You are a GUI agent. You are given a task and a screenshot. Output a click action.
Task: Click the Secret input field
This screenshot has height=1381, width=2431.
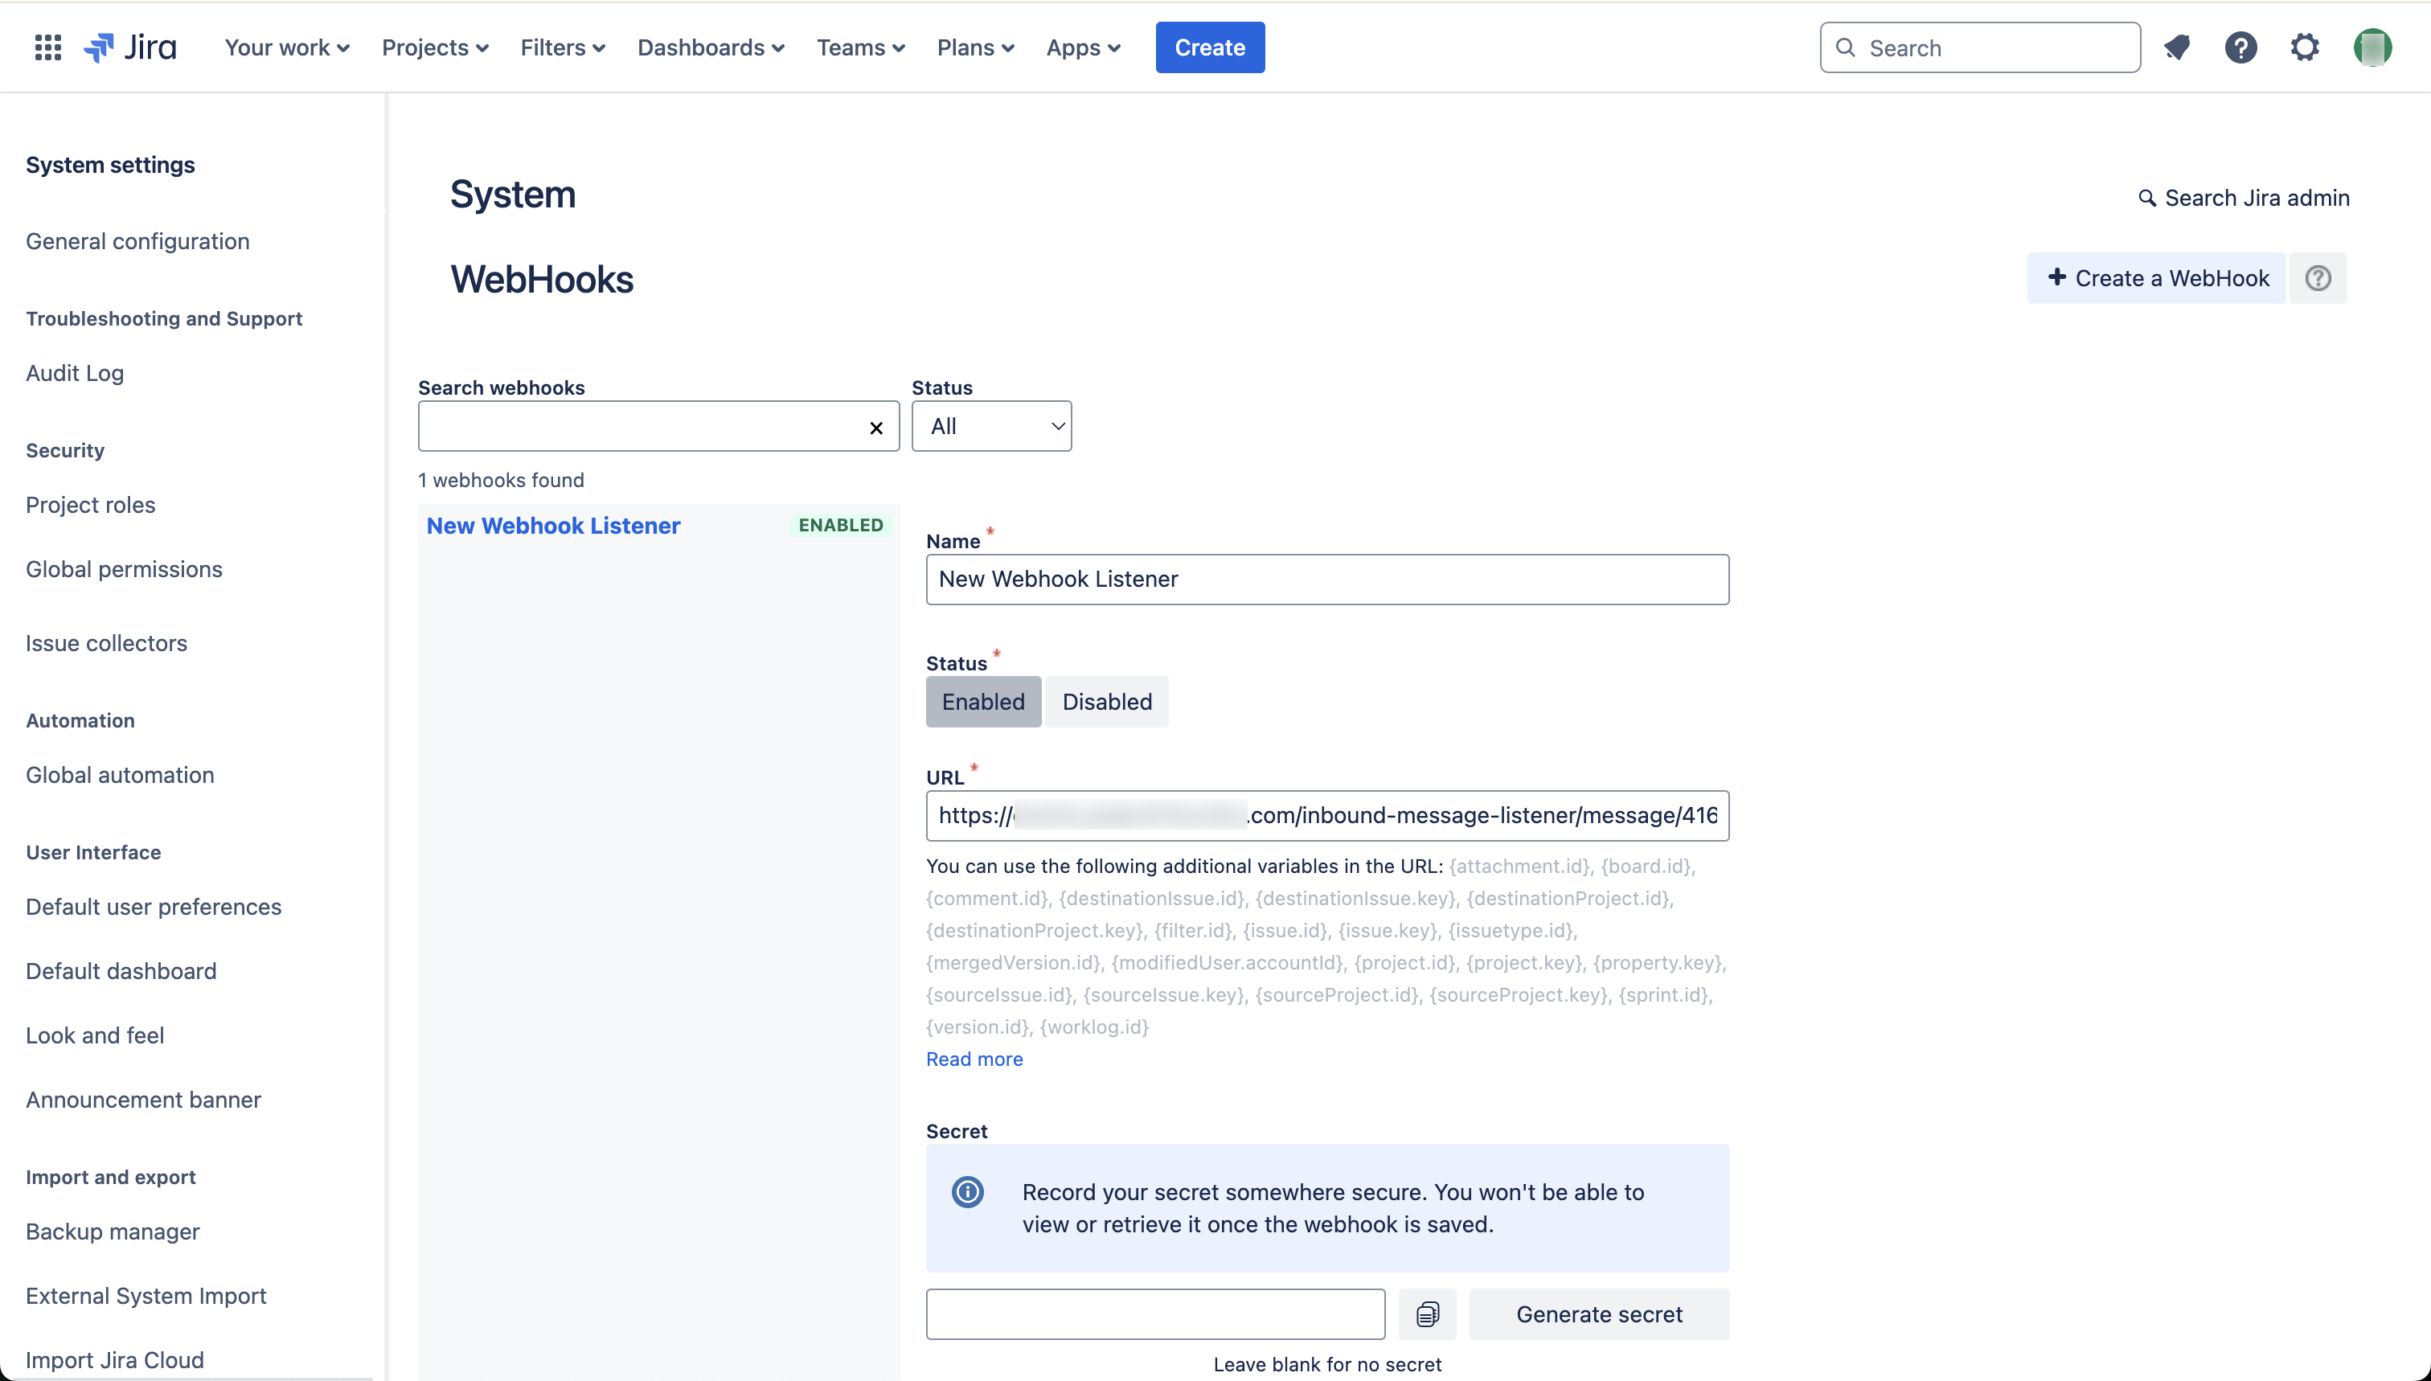pyautogui.click(x=1155, y=1313)
